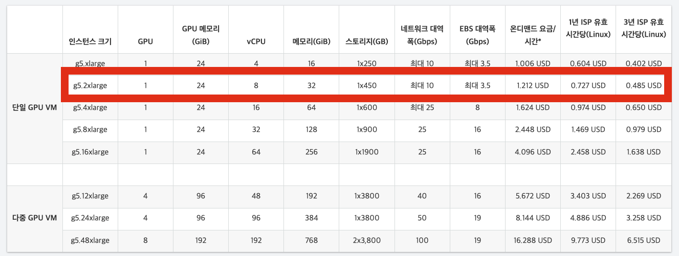Select the g5.24xlarge instance name
The height and width of the screenshot is (256, 679).
tap(90, 218)
